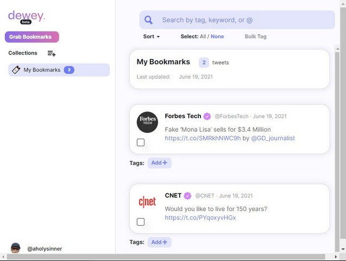The height and width of the screenshot is (261, 346).
Task: Click the My Bookmarks page heading
Action: pyautogui.click(x=163, y=62)
